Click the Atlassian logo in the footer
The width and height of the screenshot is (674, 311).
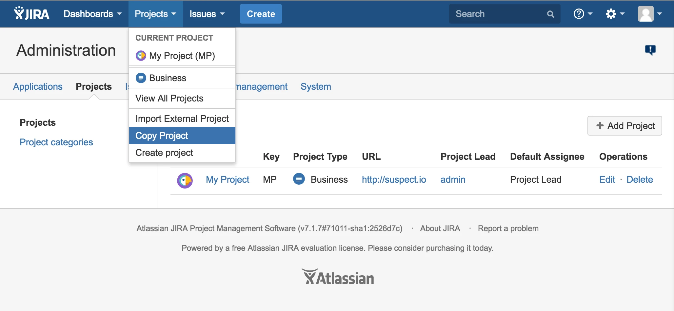[x=338, y=277]
